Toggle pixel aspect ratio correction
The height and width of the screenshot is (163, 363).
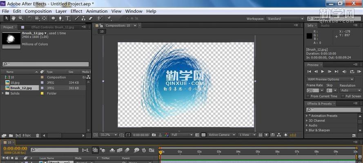point(260,135)
